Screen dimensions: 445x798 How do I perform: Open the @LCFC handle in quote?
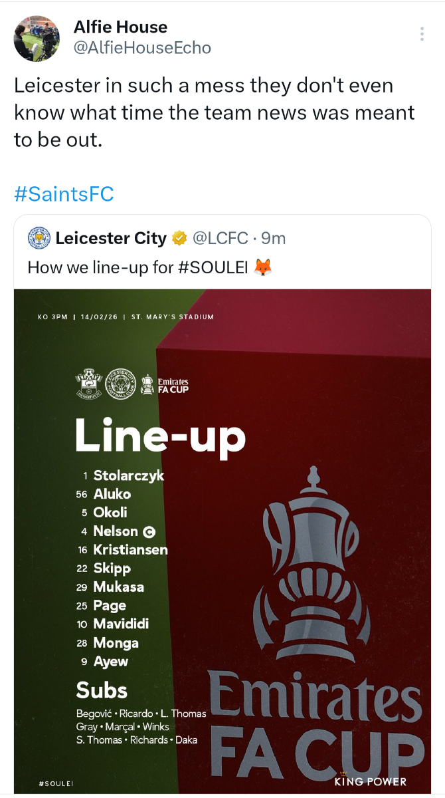220,238
